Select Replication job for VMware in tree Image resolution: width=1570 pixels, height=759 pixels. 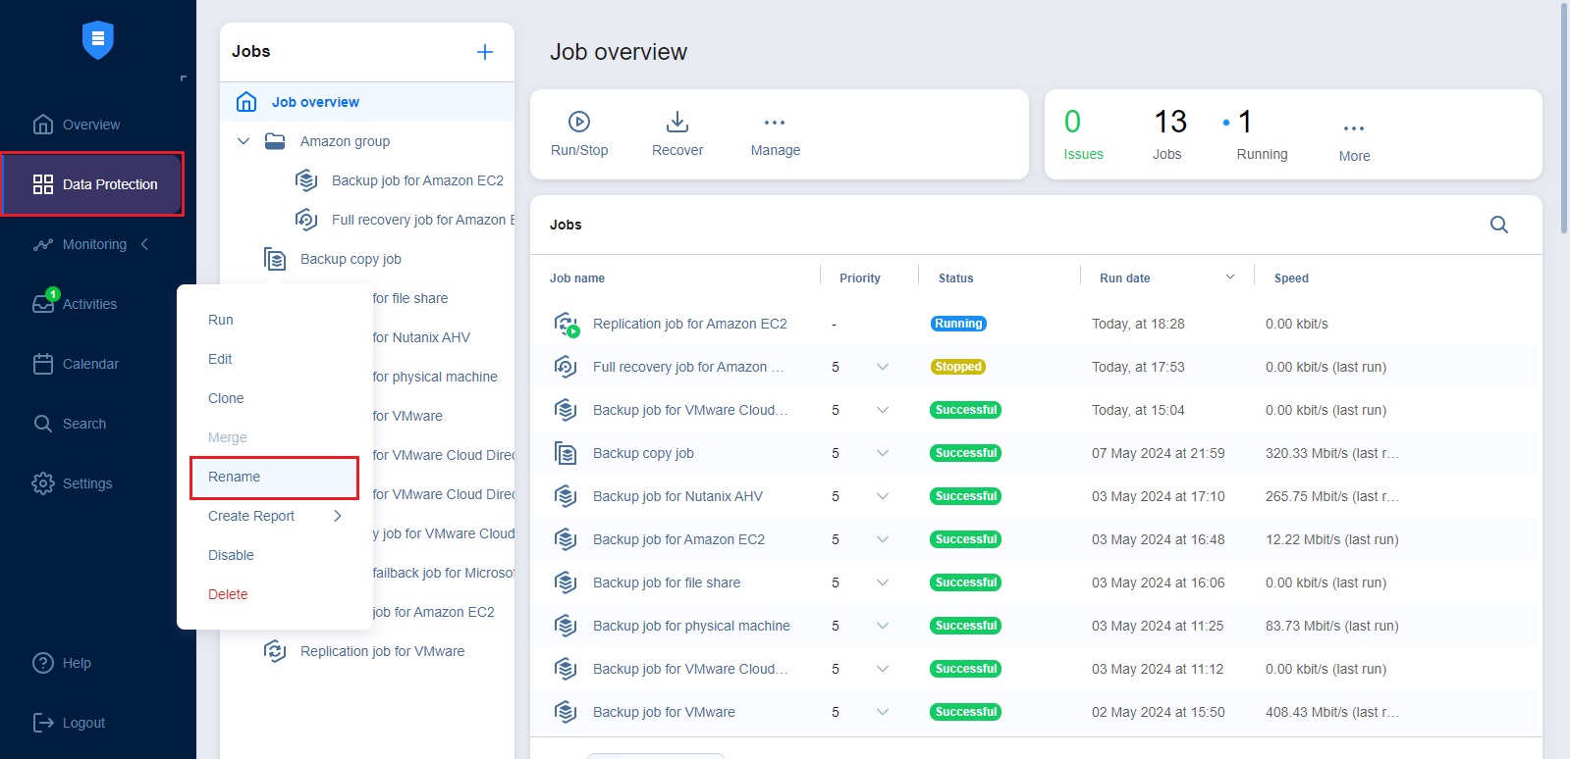point(382,651)
